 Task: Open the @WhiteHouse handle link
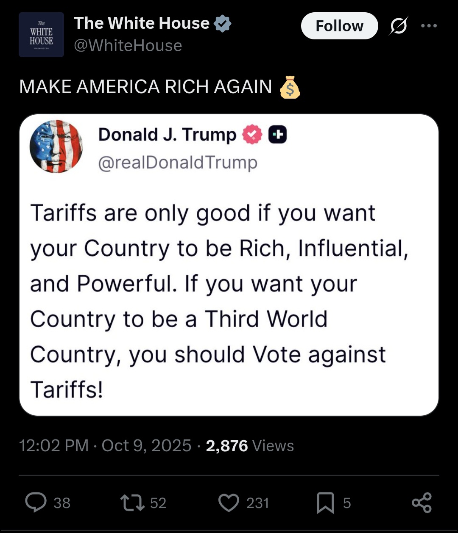128,46
